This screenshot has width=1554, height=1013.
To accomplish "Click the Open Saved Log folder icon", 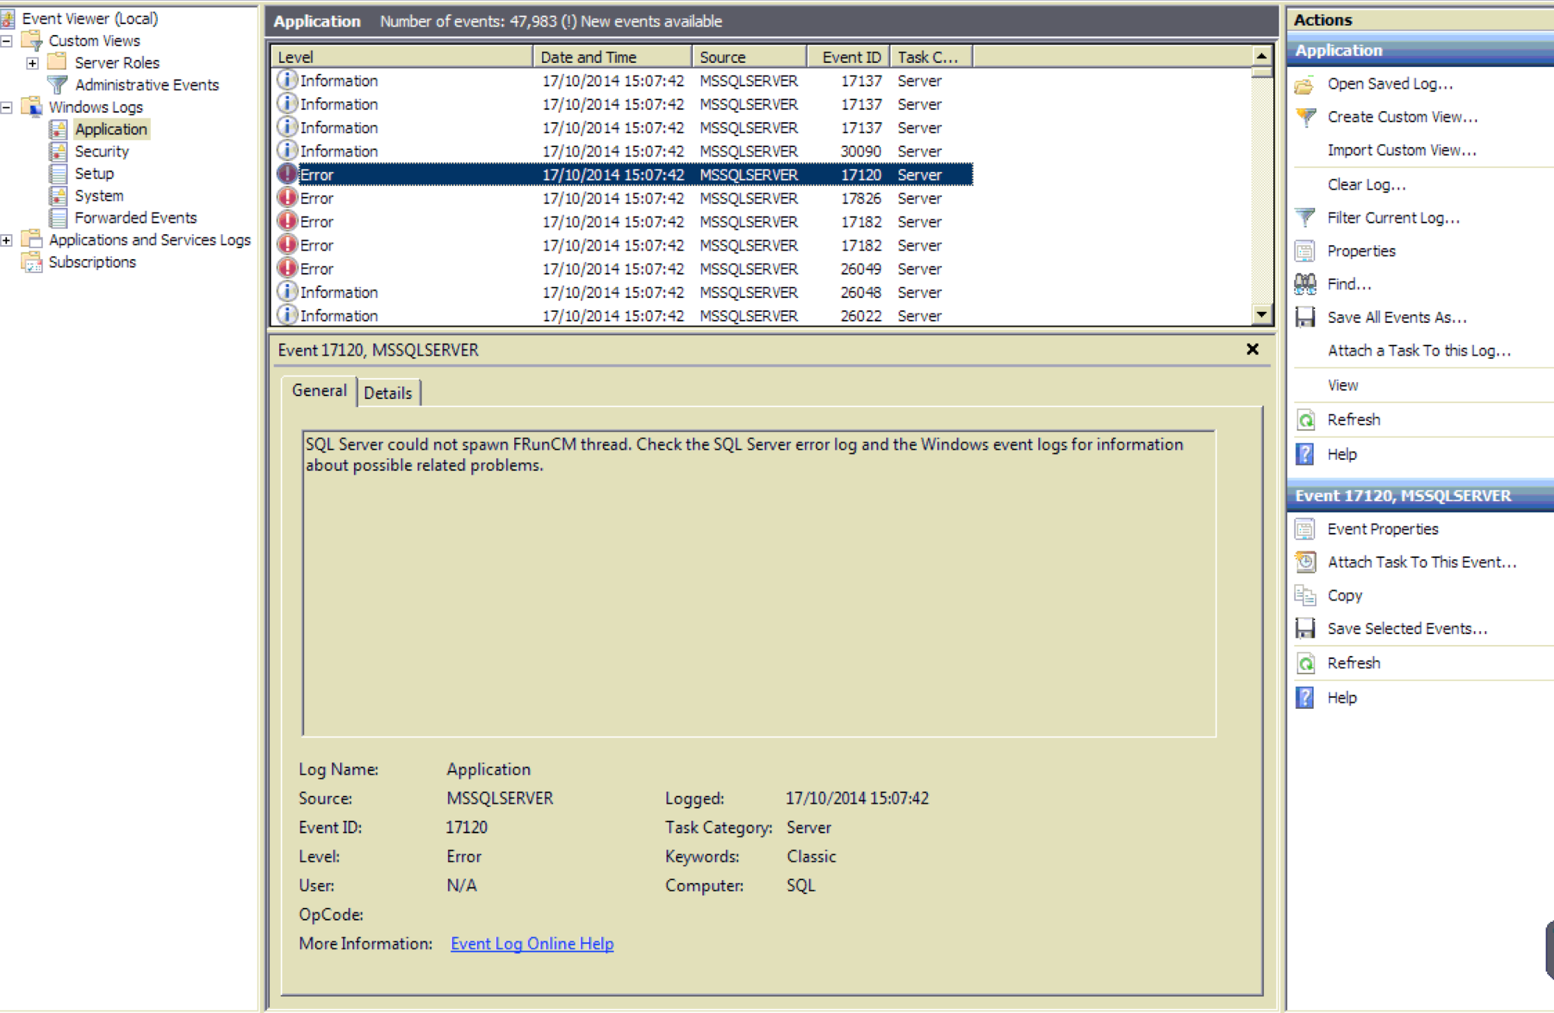I will click(1305, 84).
